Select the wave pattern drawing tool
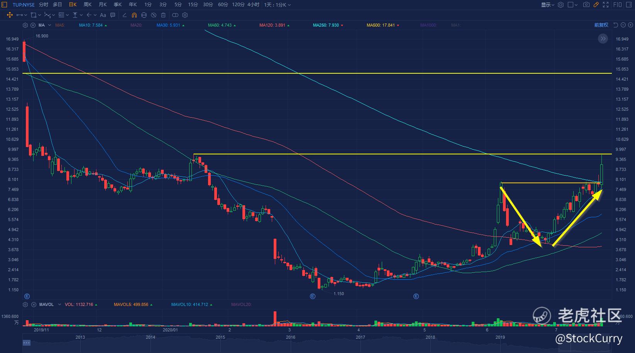The image size is (635, 353). coord(47,15)
